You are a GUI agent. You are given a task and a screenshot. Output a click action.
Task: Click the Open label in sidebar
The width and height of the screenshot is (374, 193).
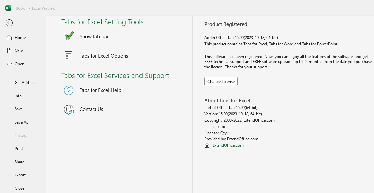click(19, 64)
